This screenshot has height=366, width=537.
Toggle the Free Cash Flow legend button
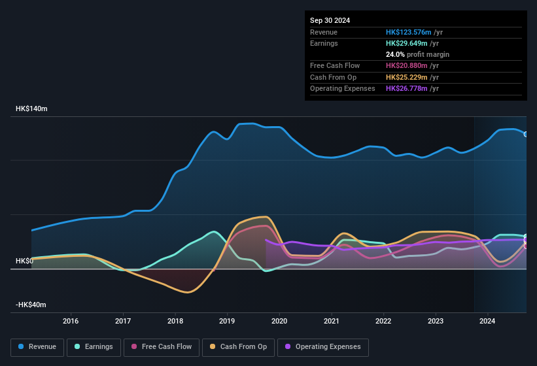coord(162,347)
